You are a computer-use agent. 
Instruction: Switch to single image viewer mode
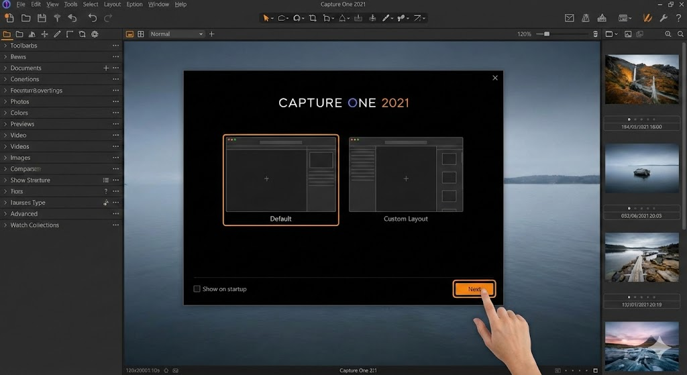coord(129,34)
